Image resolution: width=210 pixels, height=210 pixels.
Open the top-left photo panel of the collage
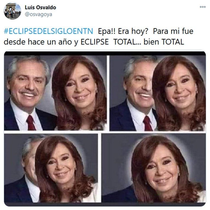pyautogui.click(x=55, y=93)
